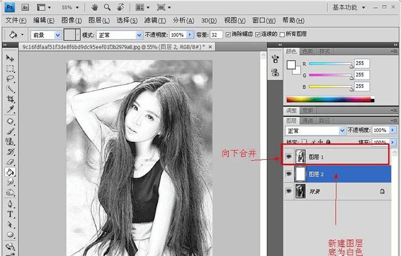The image size is (401, 256).
Task: Click the Zoom tool in top bar
Action: pyautogui.click(x=107, y=7)
